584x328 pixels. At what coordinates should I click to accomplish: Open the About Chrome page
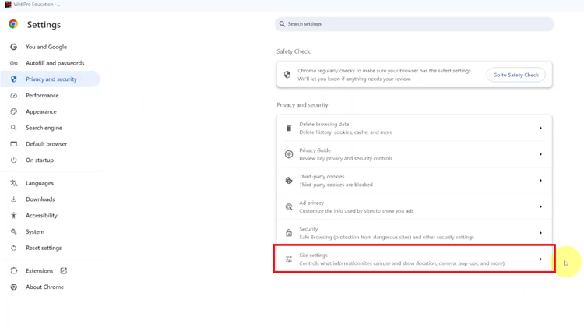[x=44, y=287]
